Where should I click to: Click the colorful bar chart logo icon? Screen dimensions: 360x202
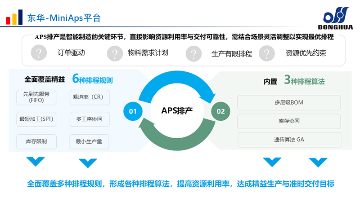pos(14,17)
